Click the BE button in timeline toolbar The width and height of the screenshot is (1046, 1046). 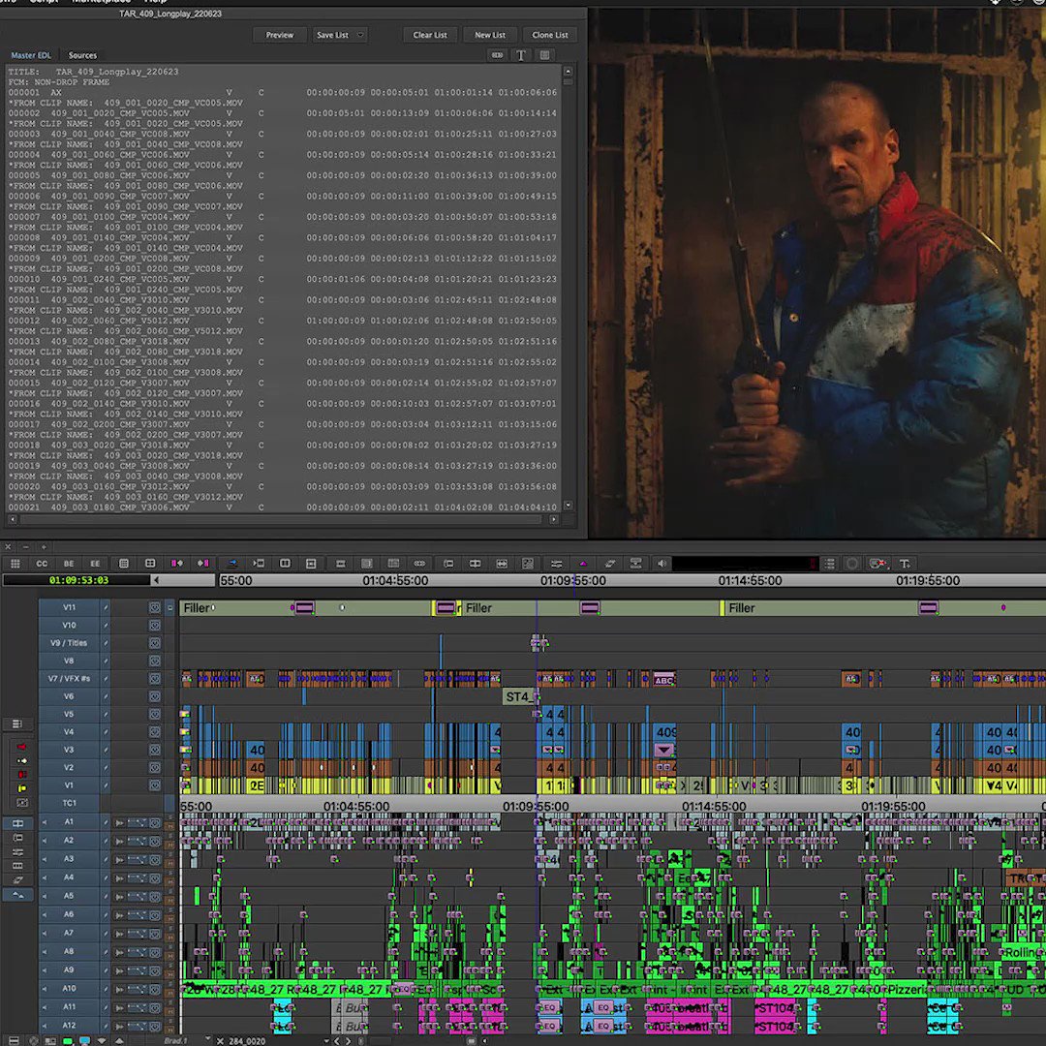click(x=69, y=564)
